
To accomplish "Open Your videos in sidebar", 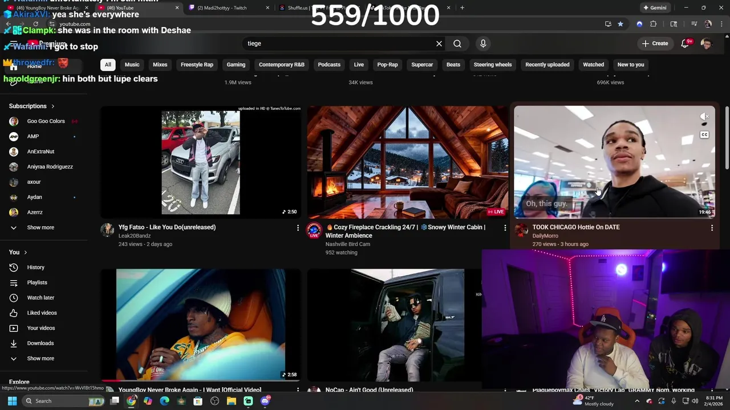I will pyautogui.click(x=41, y=328).
